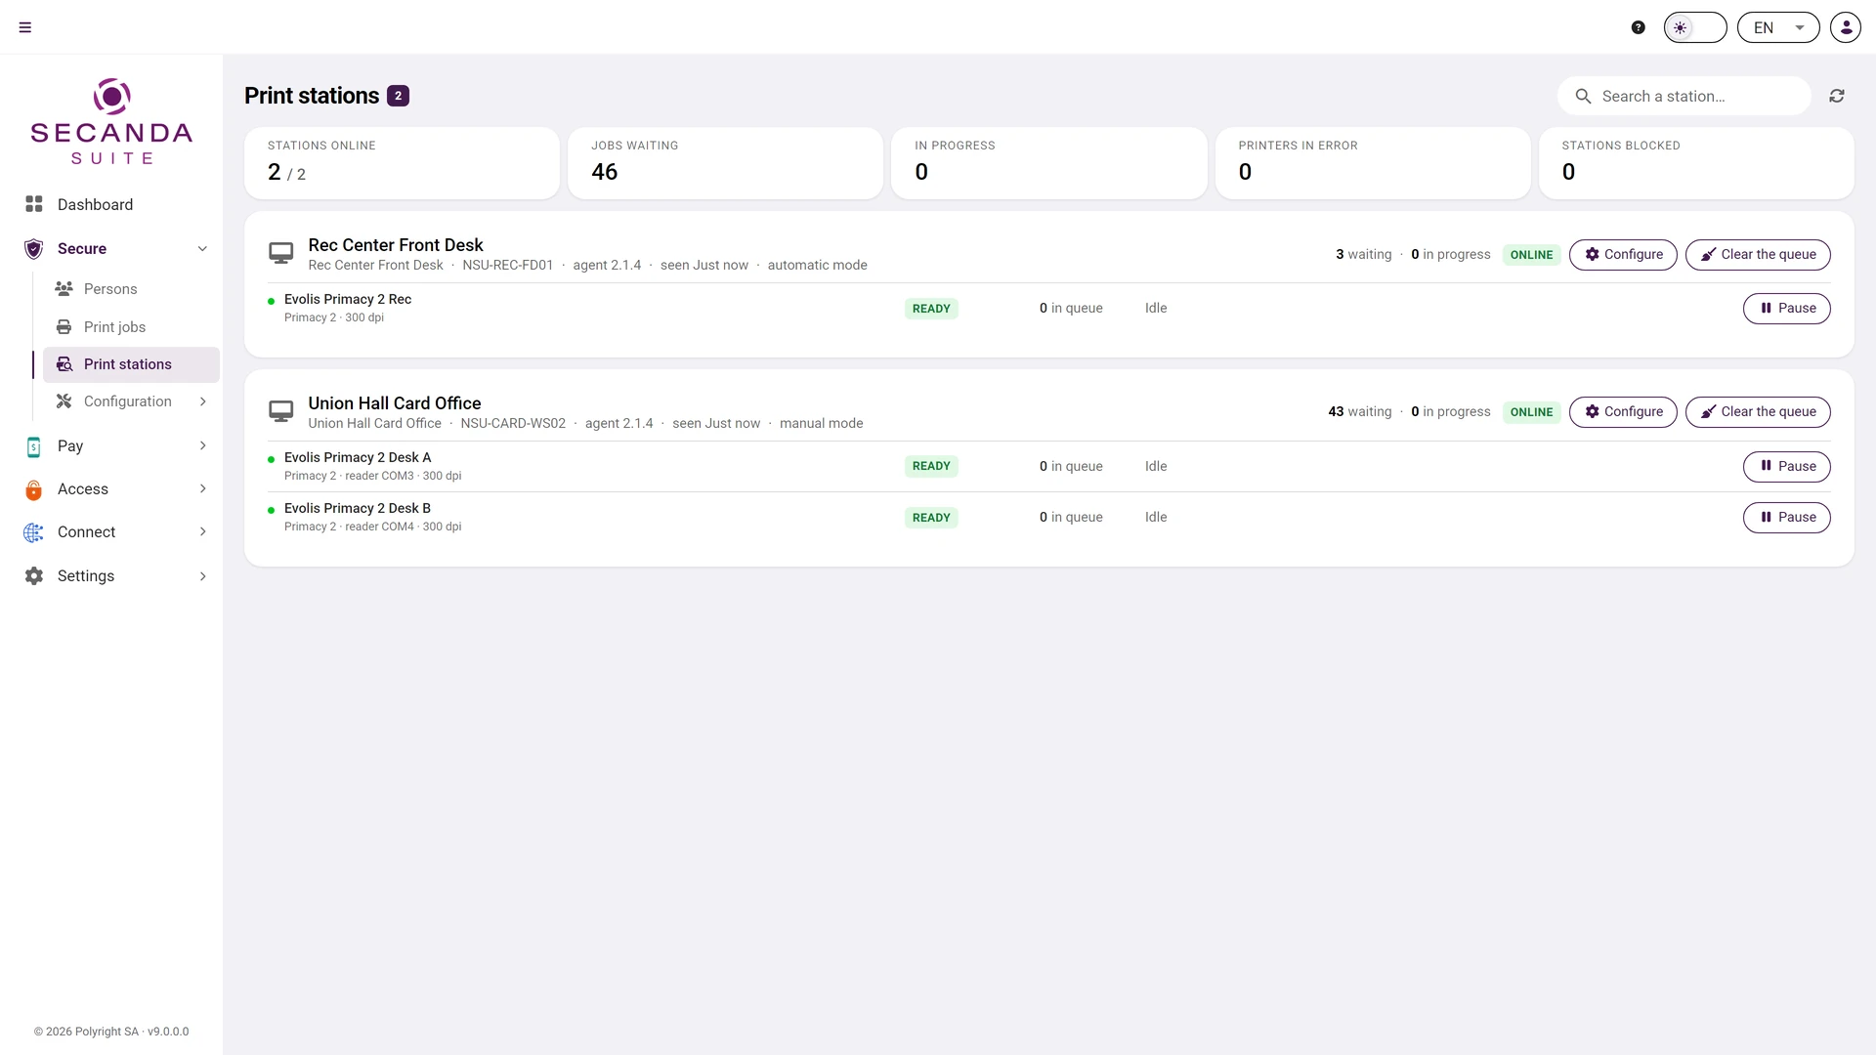Click the refresh stations icon
The image size is (1876, 1055).
pyautogui.click(x=1837, y=96)
